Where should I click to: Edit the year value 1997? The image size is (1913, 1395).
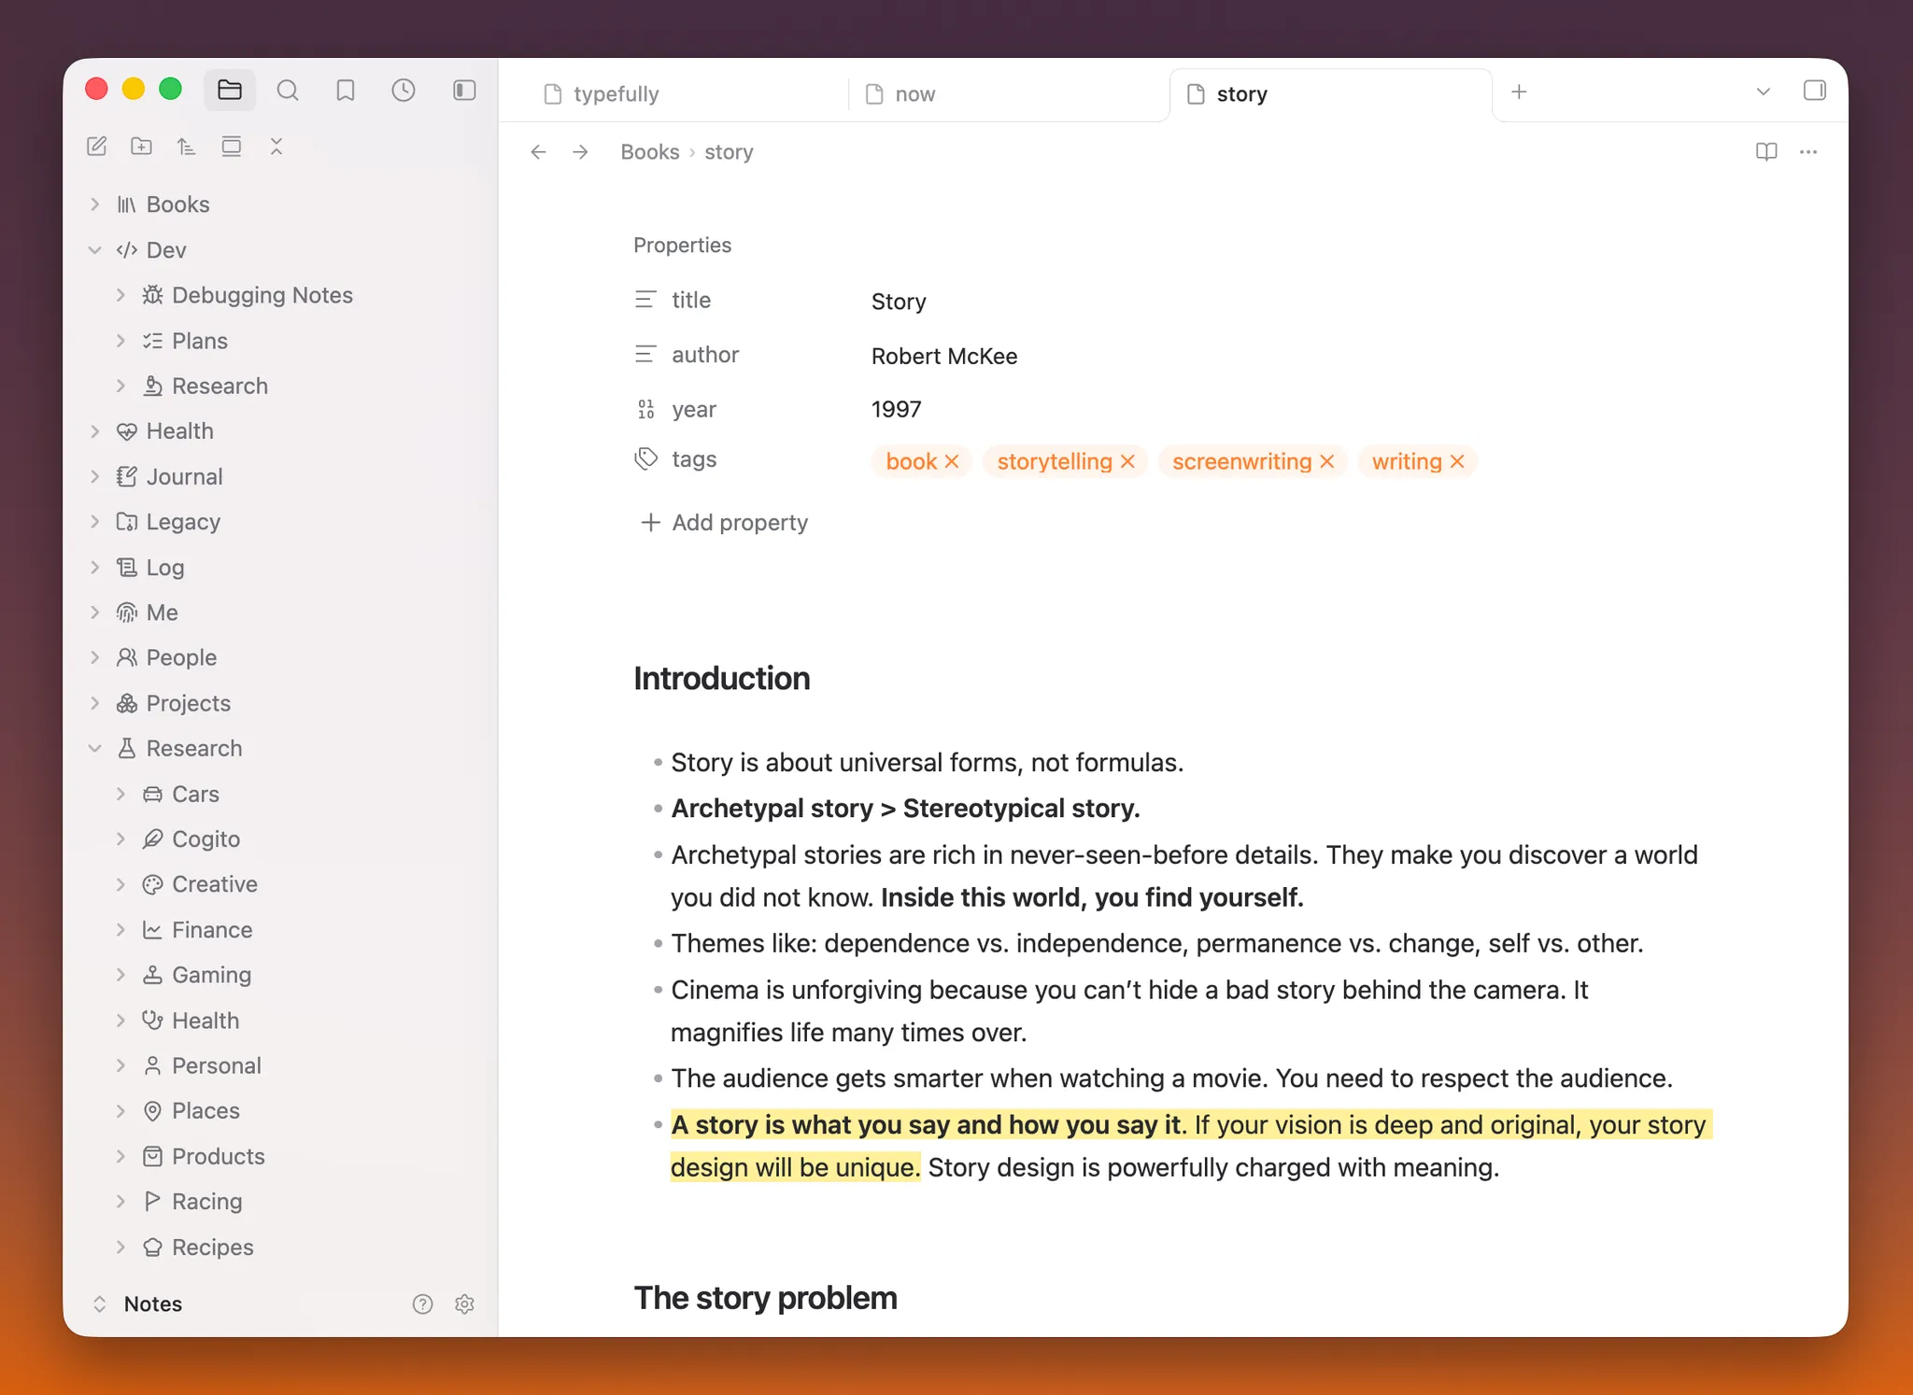click(x=896, y=410)
